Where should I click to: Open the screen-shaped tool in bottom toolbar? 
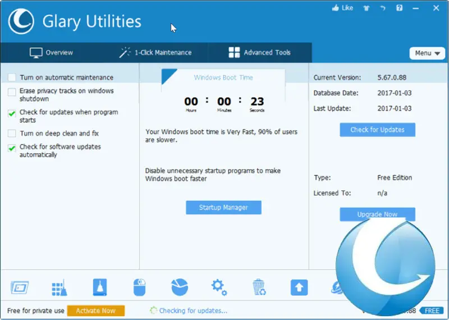click(20, 287)
